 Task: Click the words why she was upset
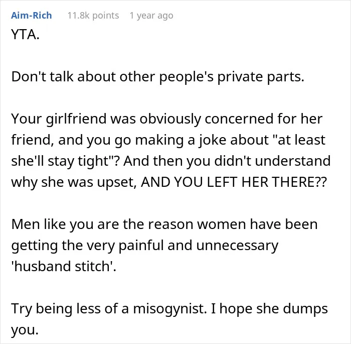coord(74,182)
